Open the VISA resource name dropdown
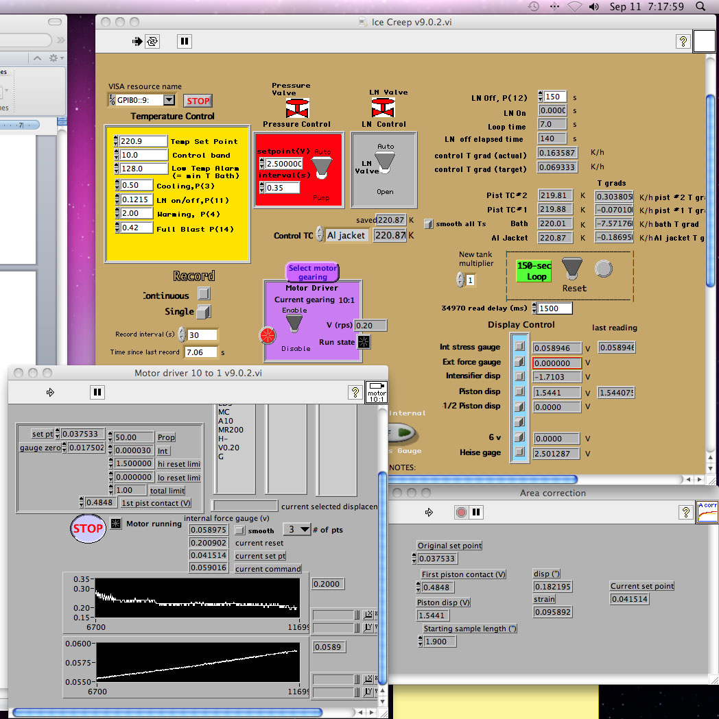Screen dimensions: 719x719 point(169,101)
